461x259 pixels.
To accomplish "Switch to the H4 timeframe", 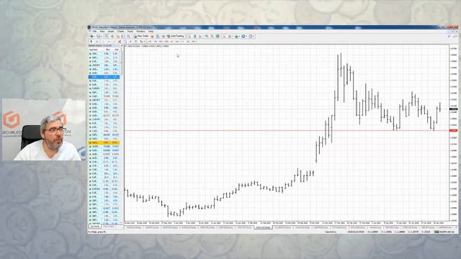I will 177,42.
